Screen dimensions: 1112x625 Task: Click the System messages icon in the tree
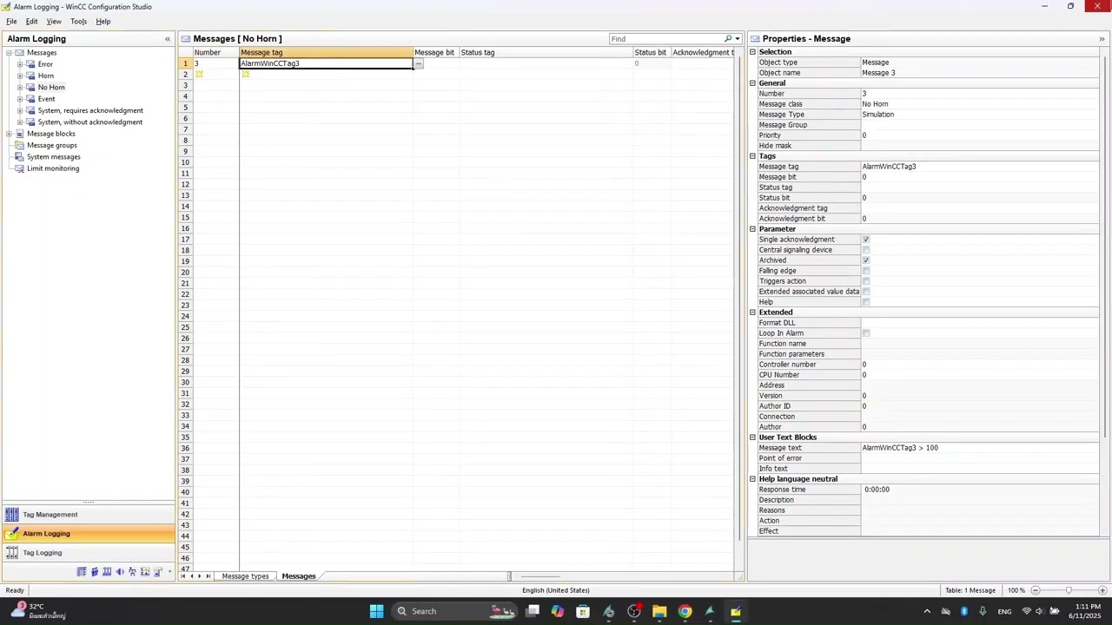(x=20, y=157)
